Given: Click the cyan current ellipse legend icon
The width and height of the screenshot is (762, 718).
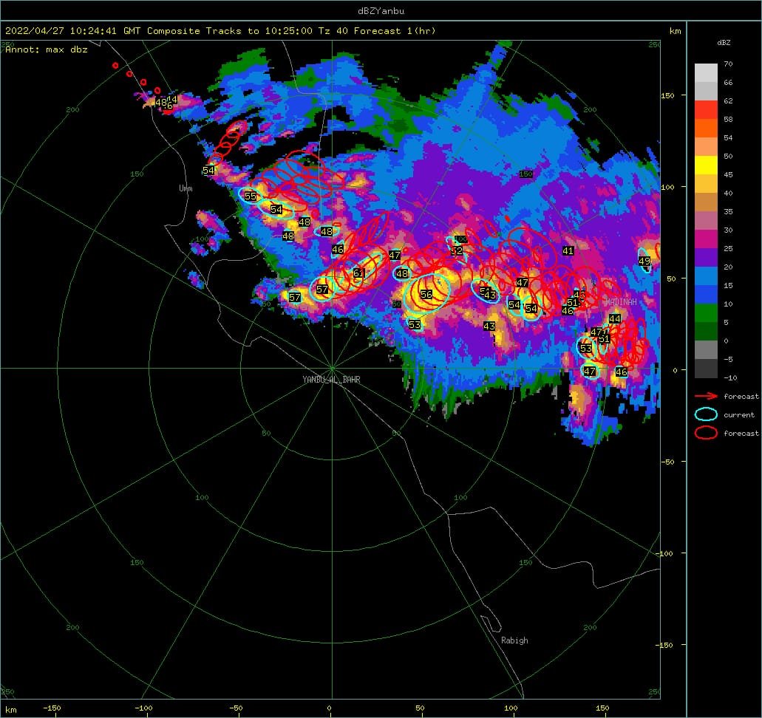Looking at the screenshot, I should coord(706,414).
